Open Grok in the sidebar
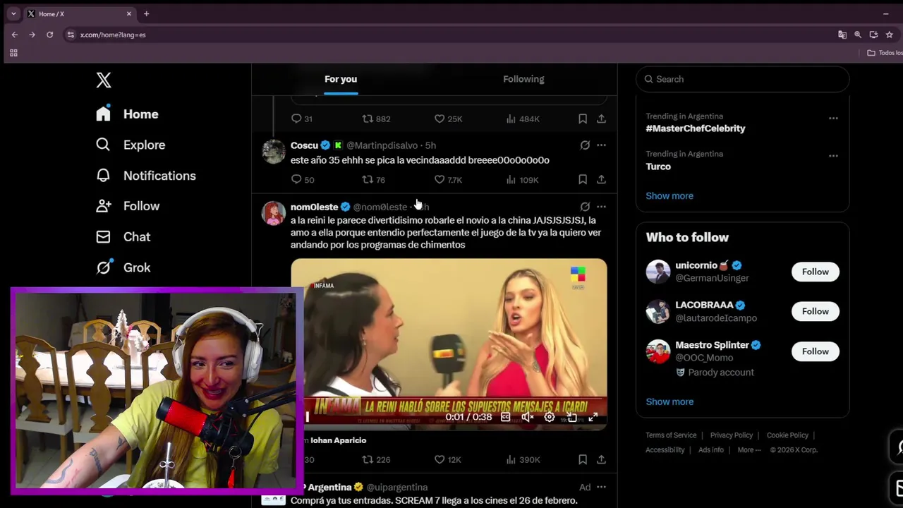The height and width of the screenshot is (508, 903). [123, 267]
